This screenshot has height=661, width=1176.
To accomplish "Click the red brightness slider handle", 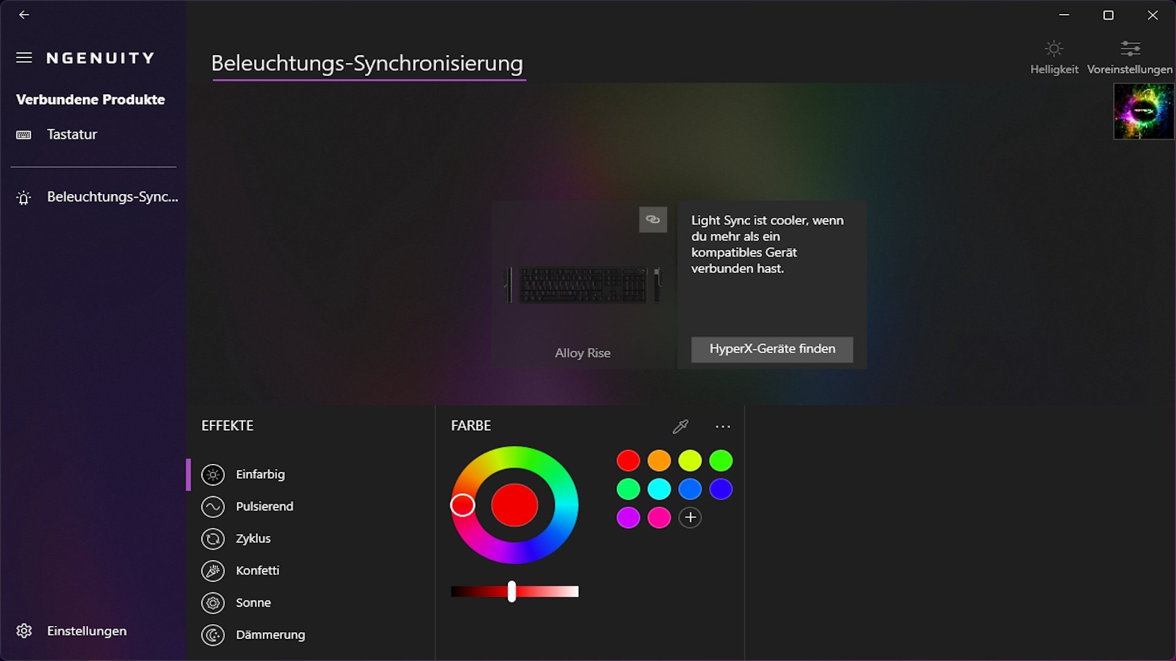I will 511,591.
